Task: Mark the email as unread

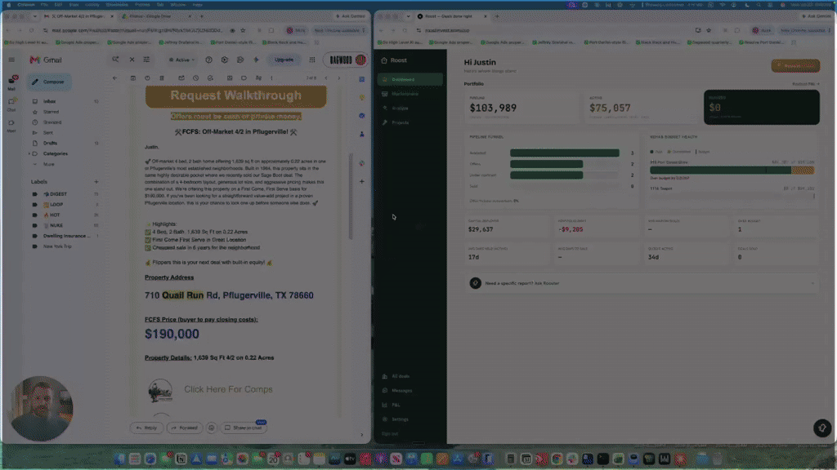Action: (x=181, y=78)
